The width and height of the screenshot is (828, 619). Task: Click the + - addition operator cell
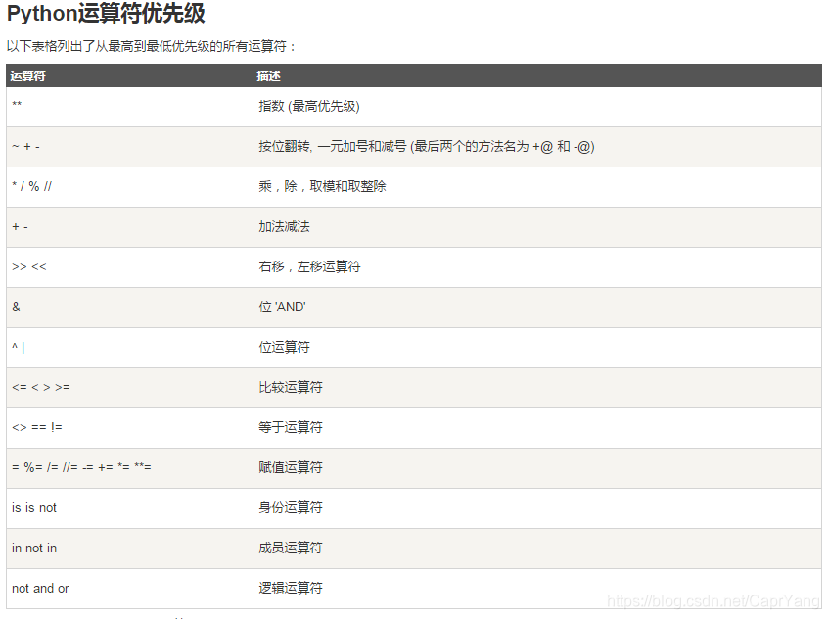[x=20, y=226]
